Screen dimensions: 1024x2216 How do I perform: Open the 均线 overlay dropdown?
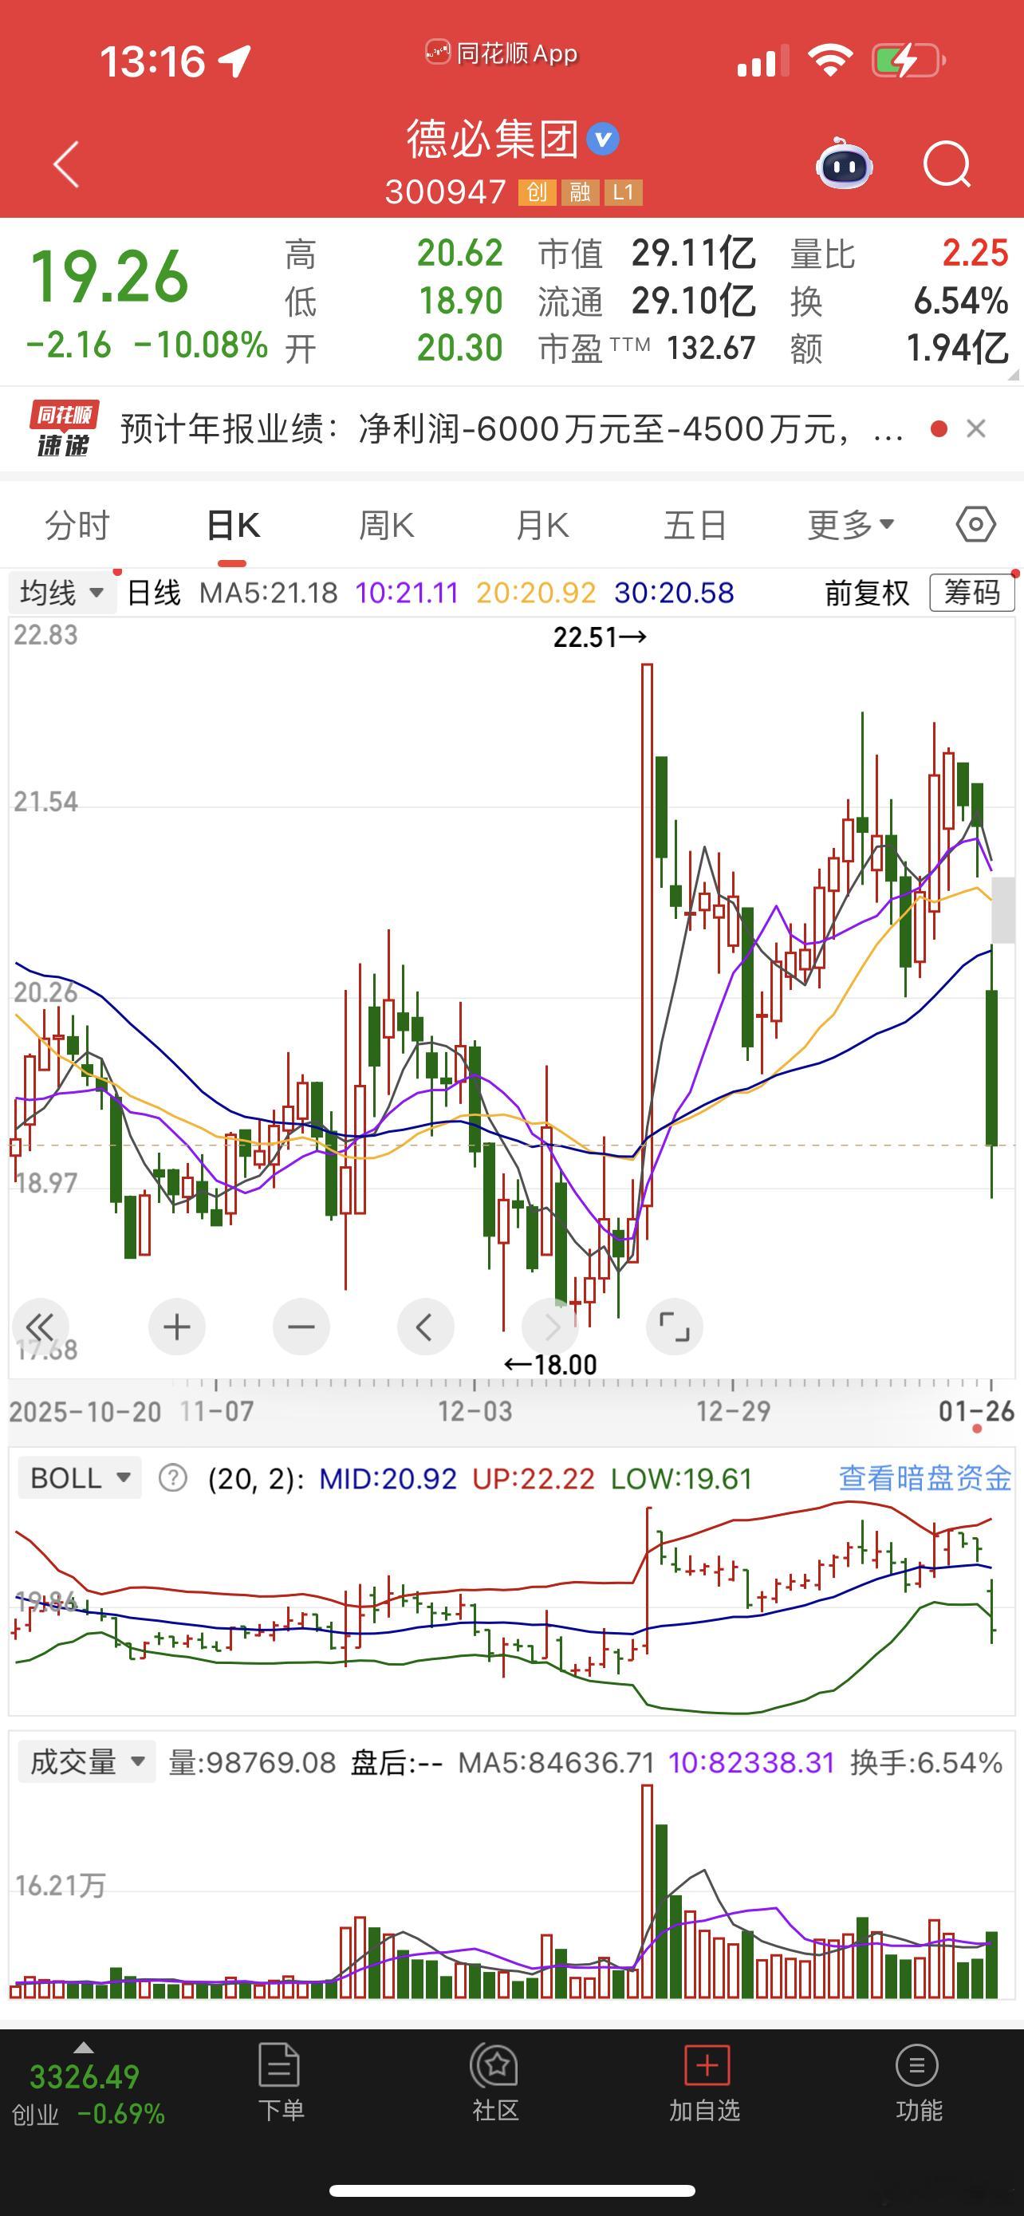pos(62,593)
